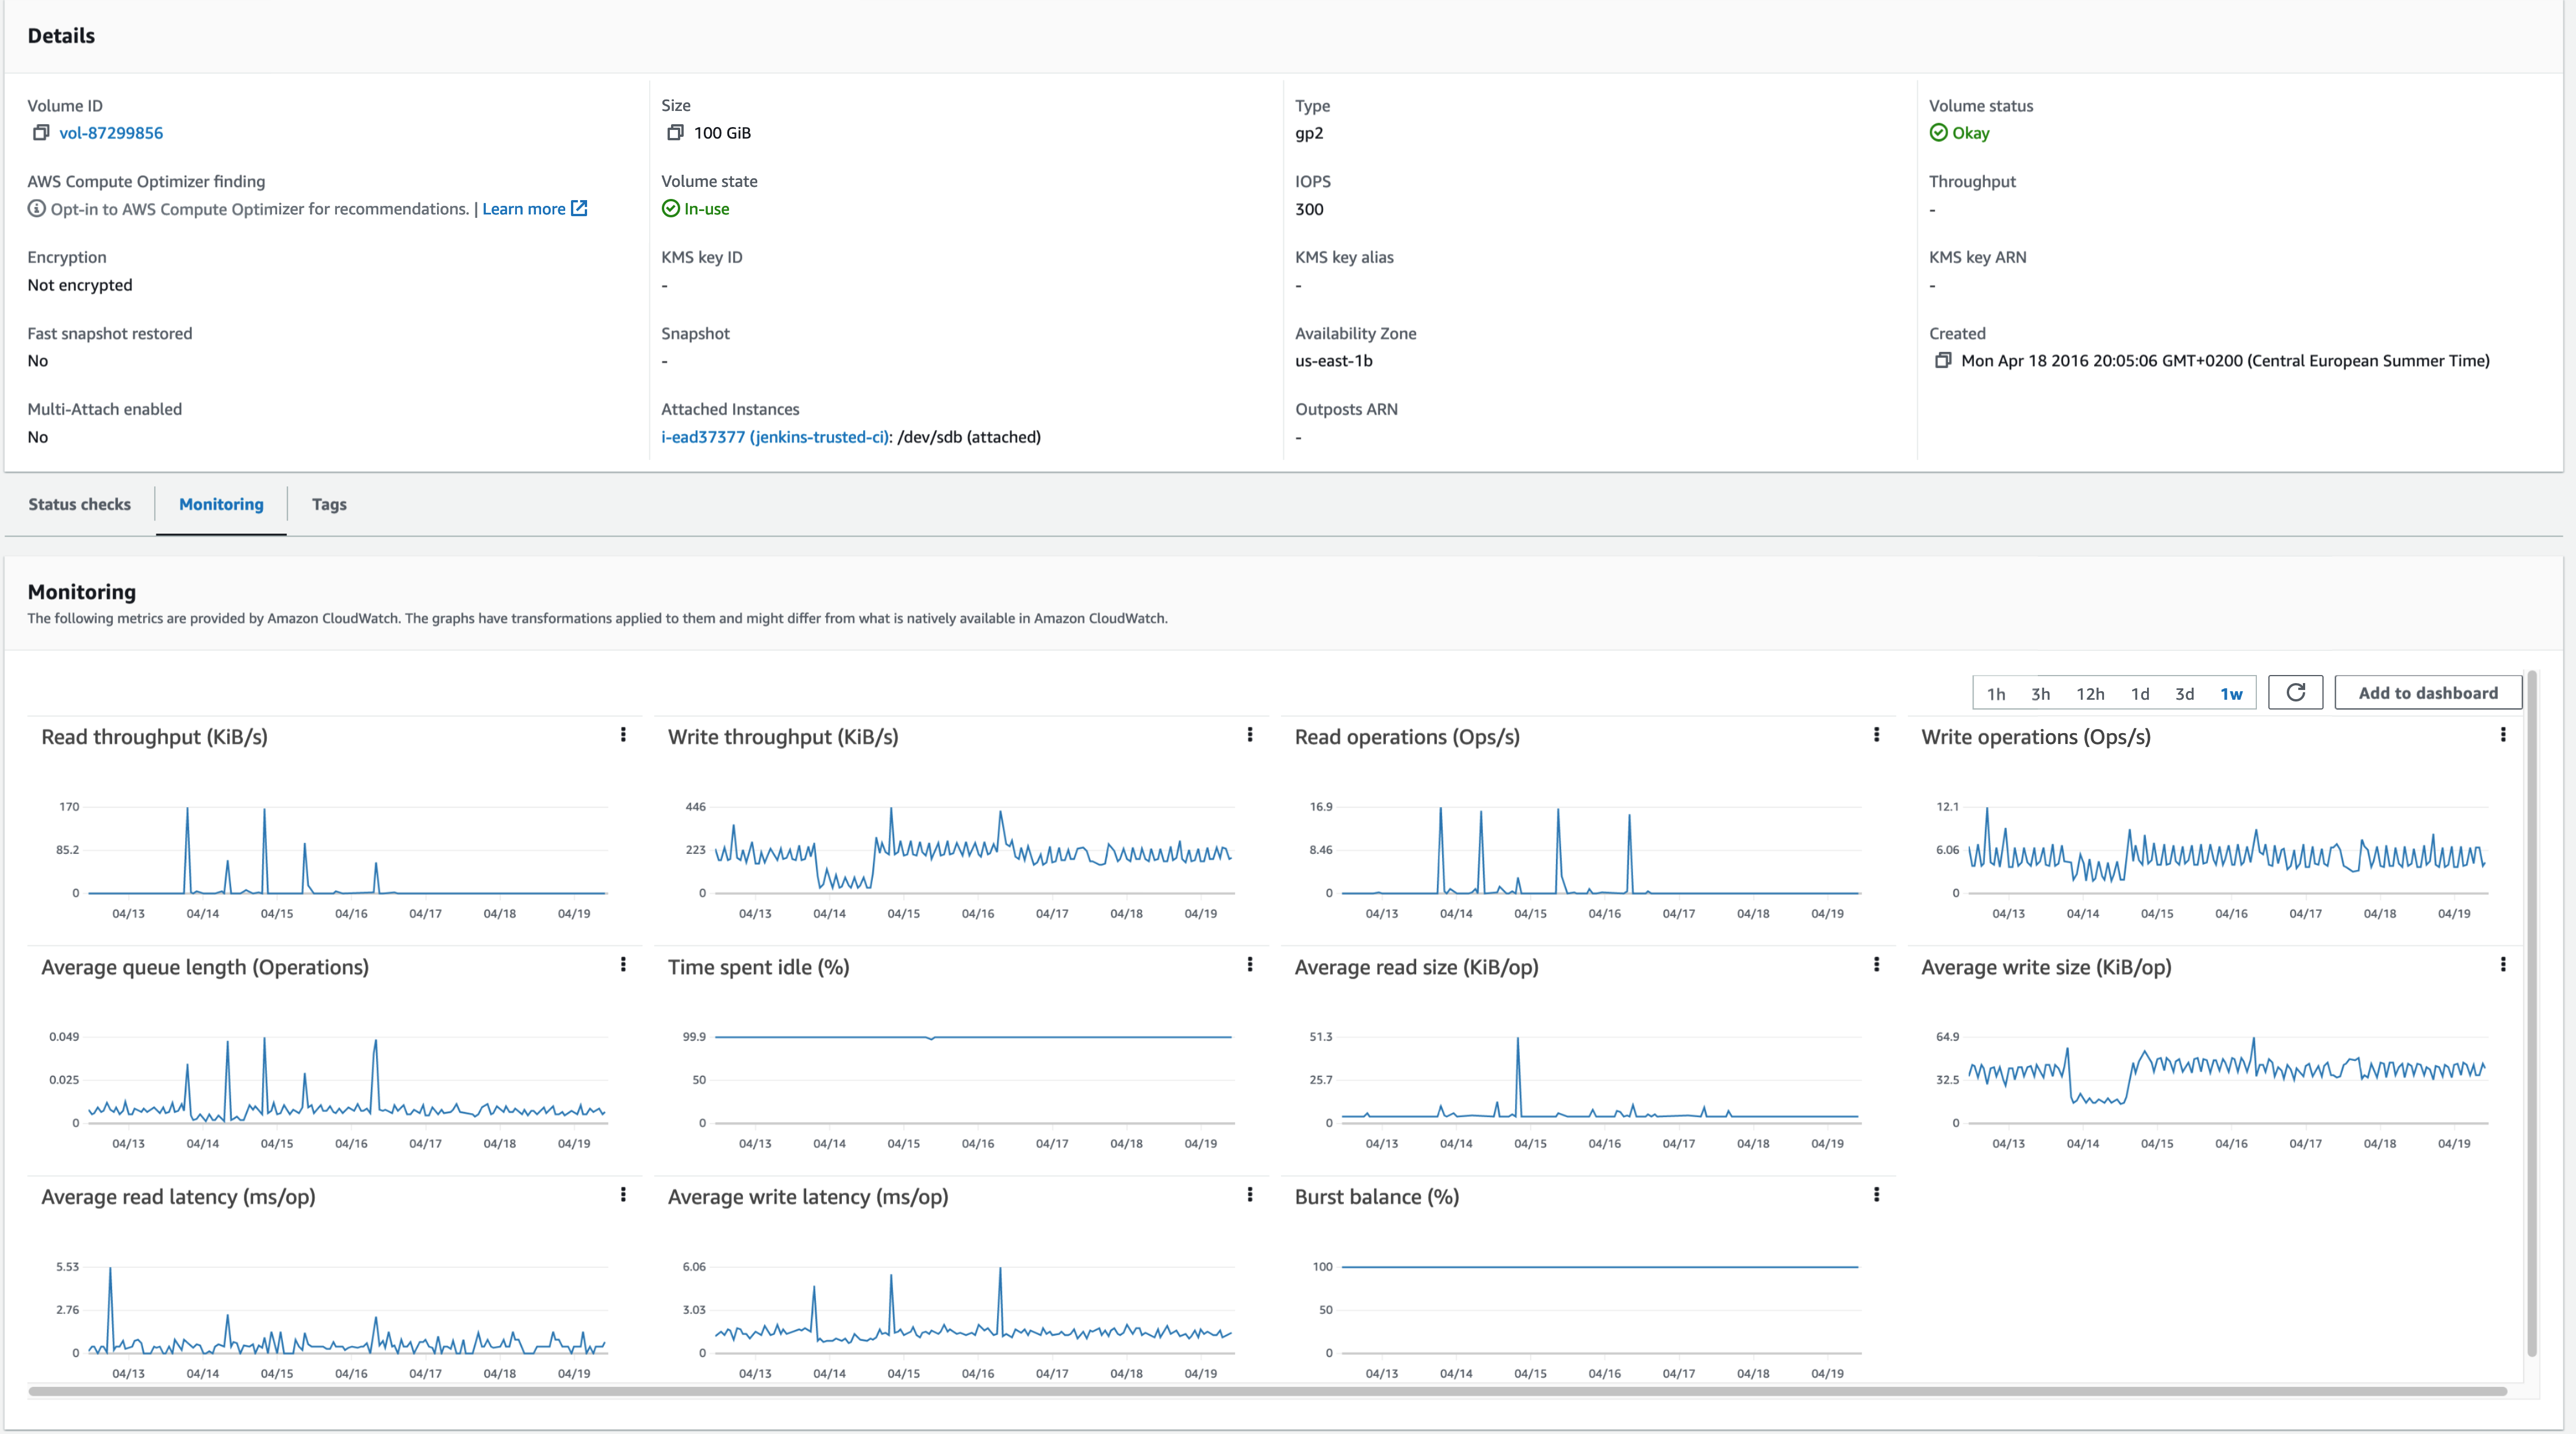This screenshot has width=2576, height=1434.
Task: Select the 1d time range
Action: 2141,692
